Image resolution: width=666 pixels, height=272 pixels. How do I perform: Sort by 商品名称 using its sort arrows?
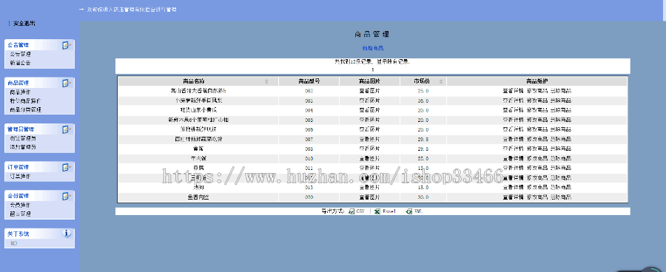(x=266, y=81)
